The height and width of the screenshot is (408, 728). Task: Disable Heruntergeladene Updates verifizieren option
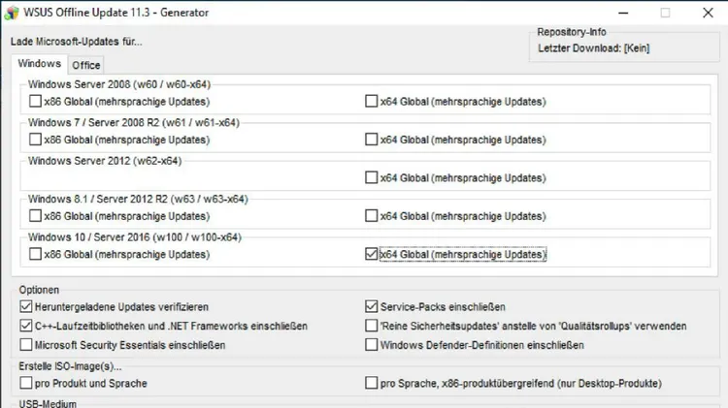[x=26, y=306]
